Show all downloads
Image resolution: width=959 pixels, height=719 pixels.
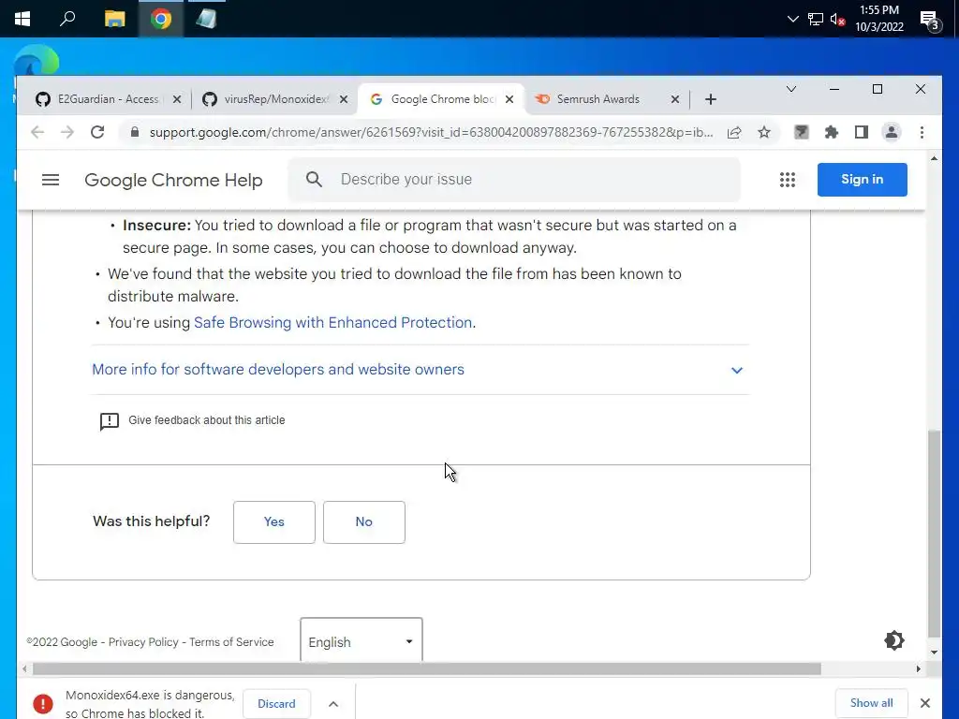pyautogui.click(x=872, y=703)
